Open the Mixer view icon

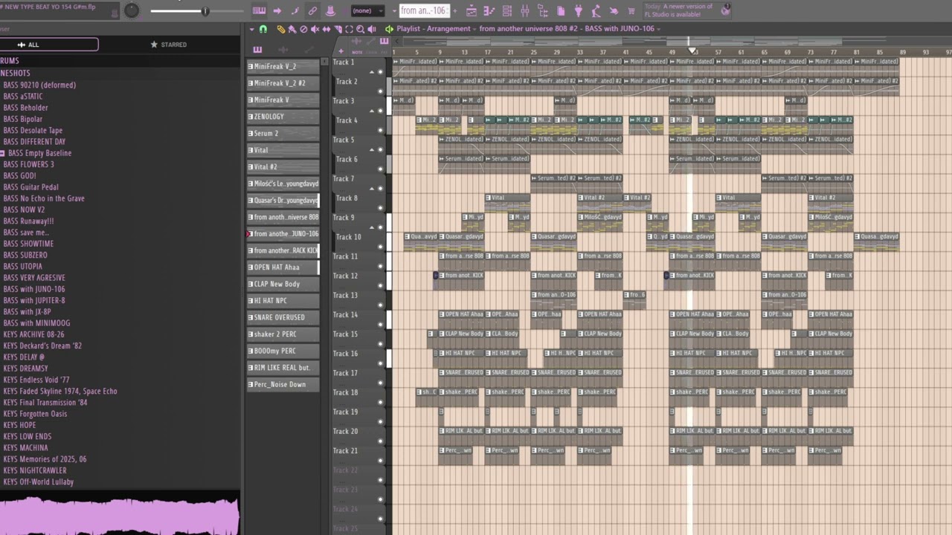(x=525, y=10)
